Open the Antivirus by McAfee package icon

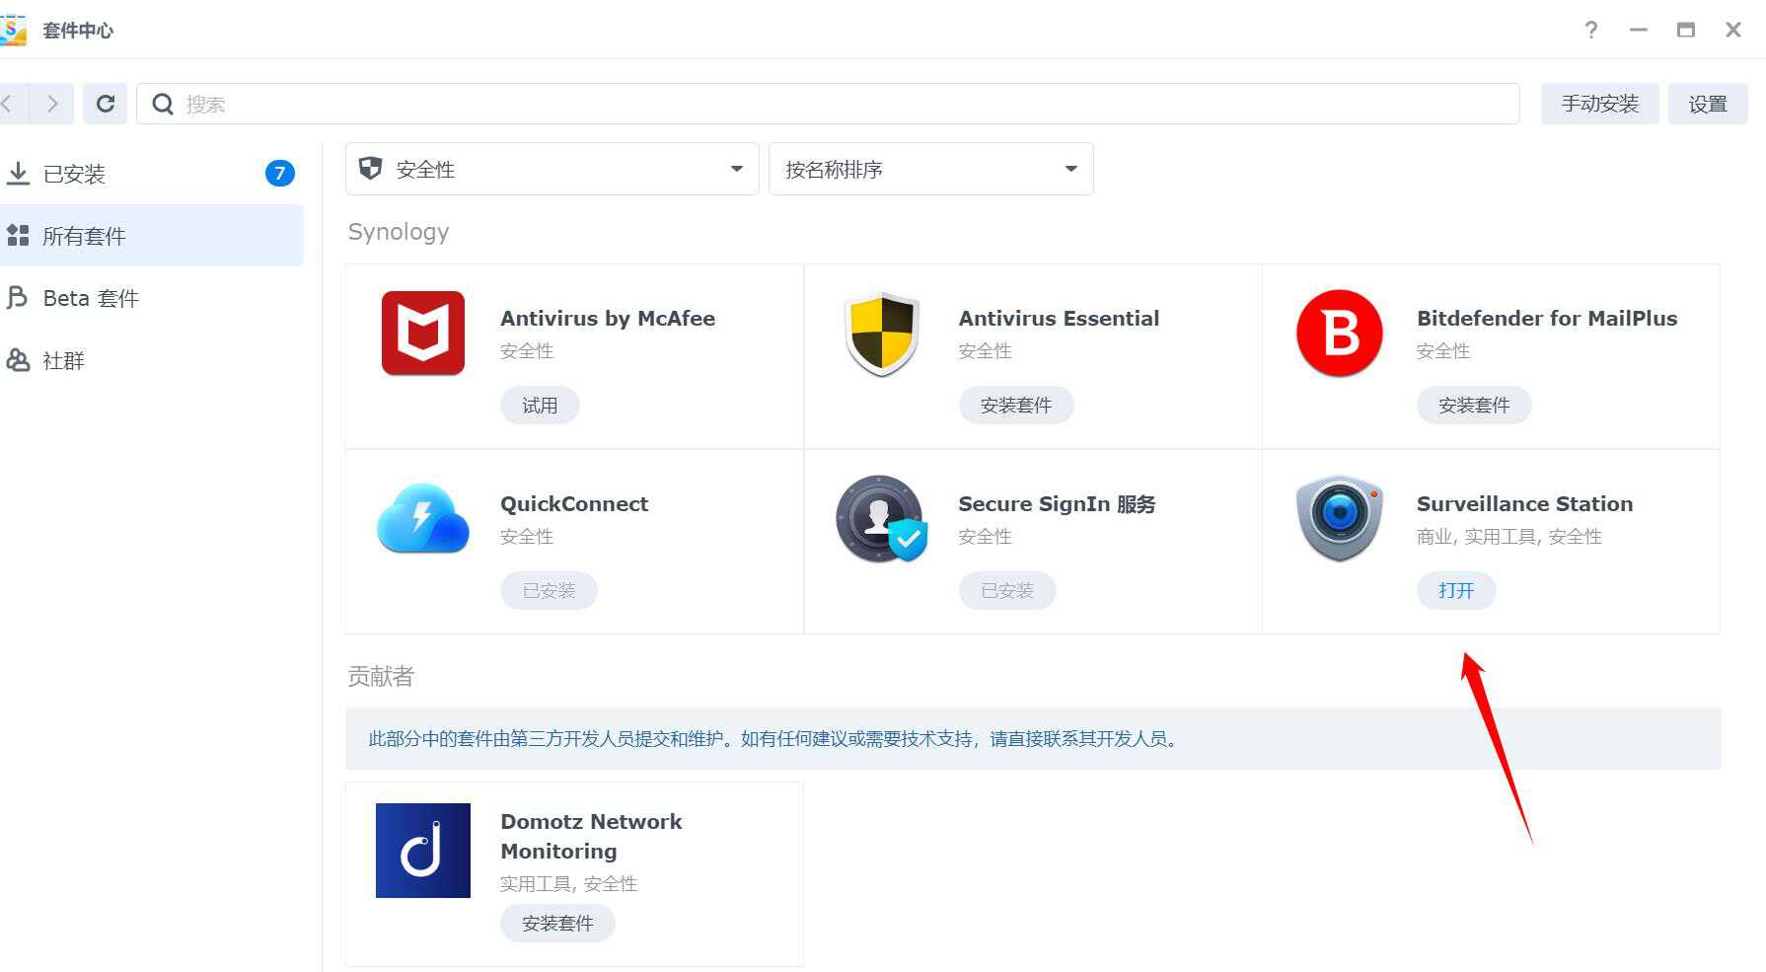point(422,334)
